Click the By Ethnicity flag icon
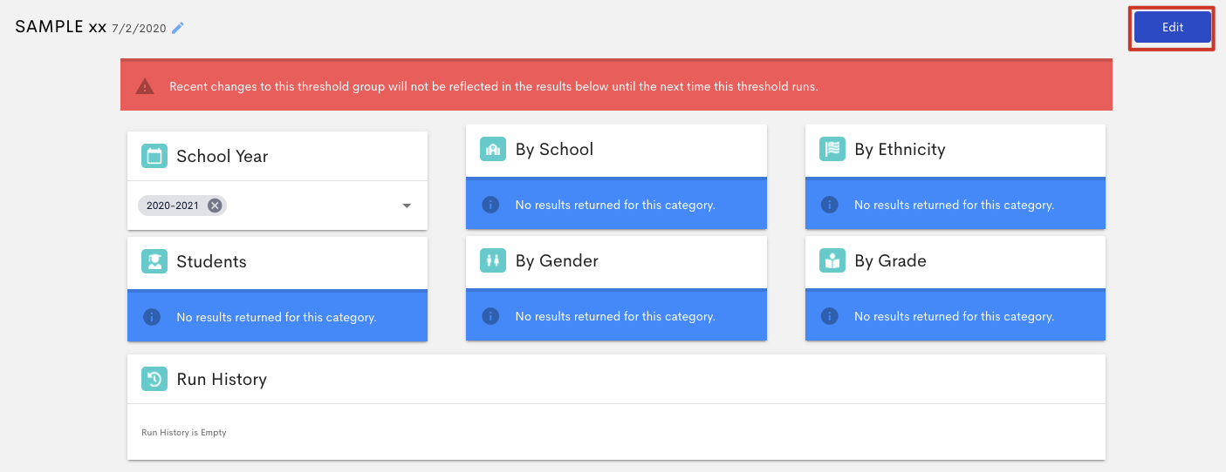The height and width of the screenshot is (472, 1226). coord(832,149)
